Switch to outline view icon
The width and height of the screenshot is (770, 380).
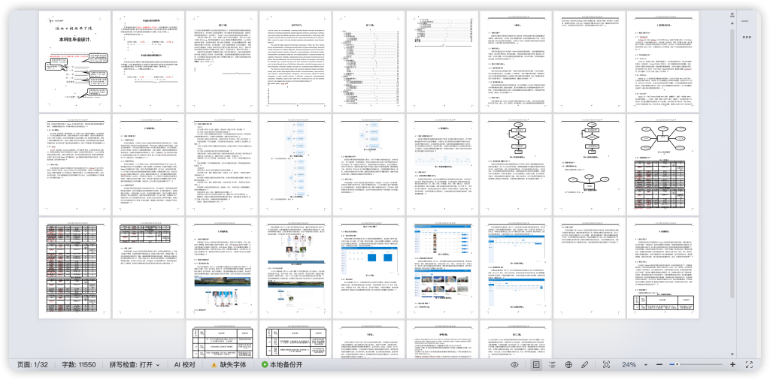pos(553,365)
